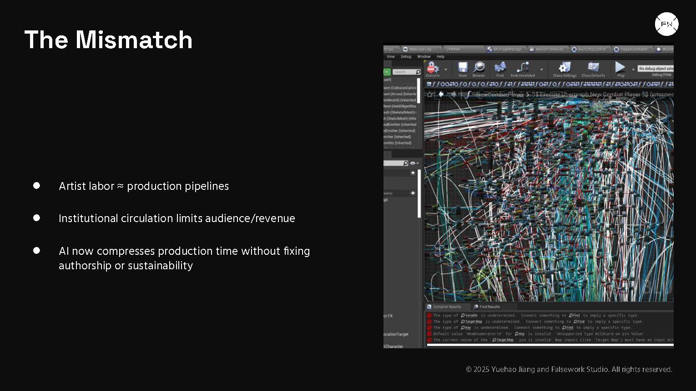Open the Debug menu
The width and height of the screenshot is (696, 391).
[406, 57]
